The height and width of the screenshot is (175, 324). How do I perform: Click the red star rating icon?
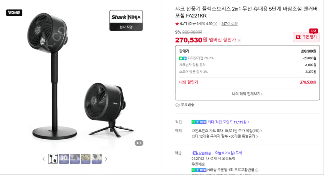tap(177, 24)
